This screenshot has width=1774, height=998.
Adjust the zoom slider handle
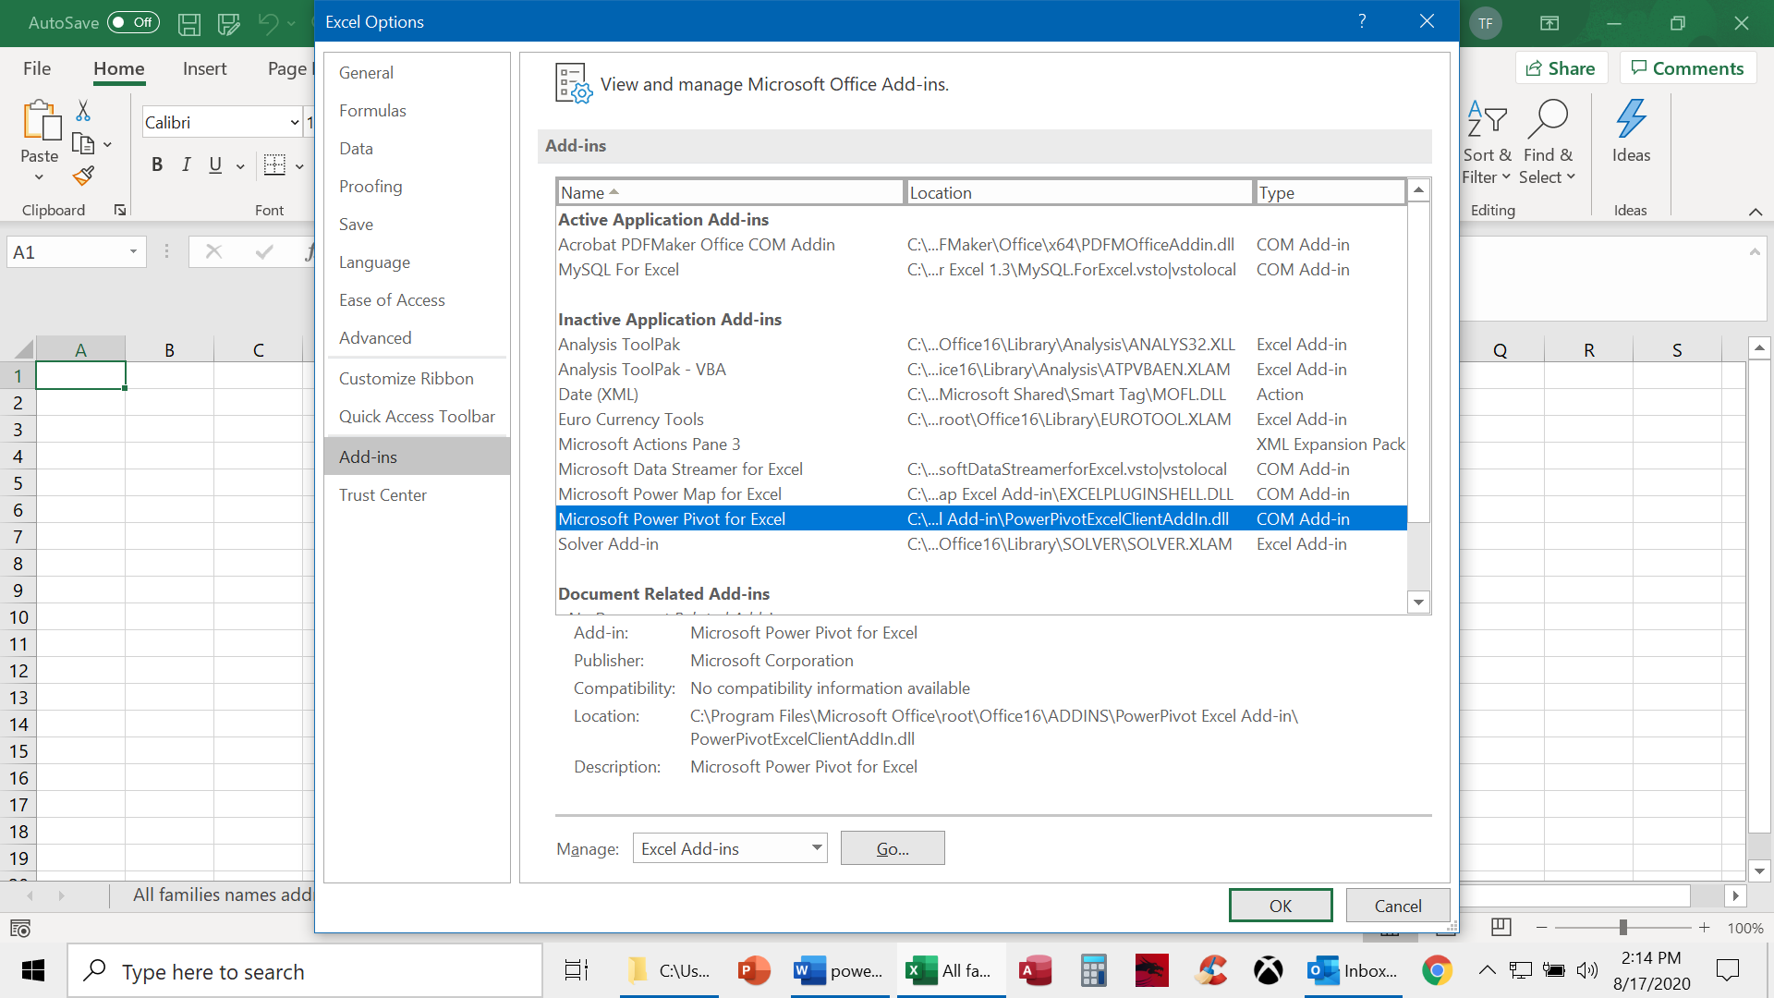[1622, 927]
